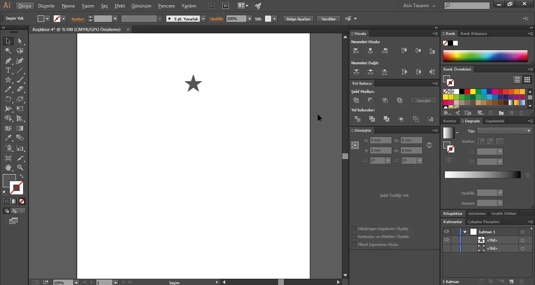Screen dimensions: 535x285
Task: Click the search field at top right
Action: [x=467, y=5]
